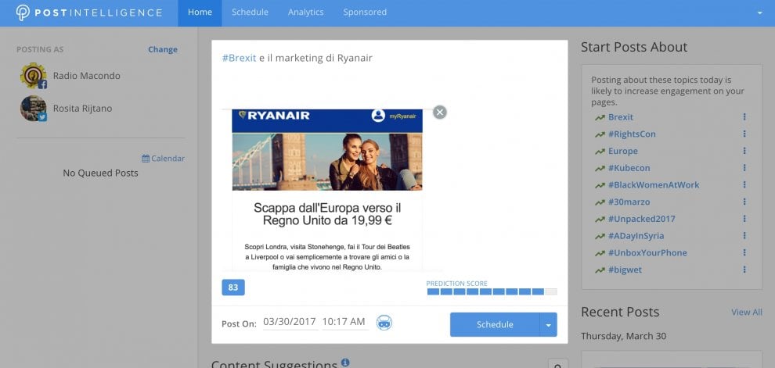Viewport: 775px width, 368px height.
Task: Open the options menu for #Unpacked2017
Action: tap(744, 219)
